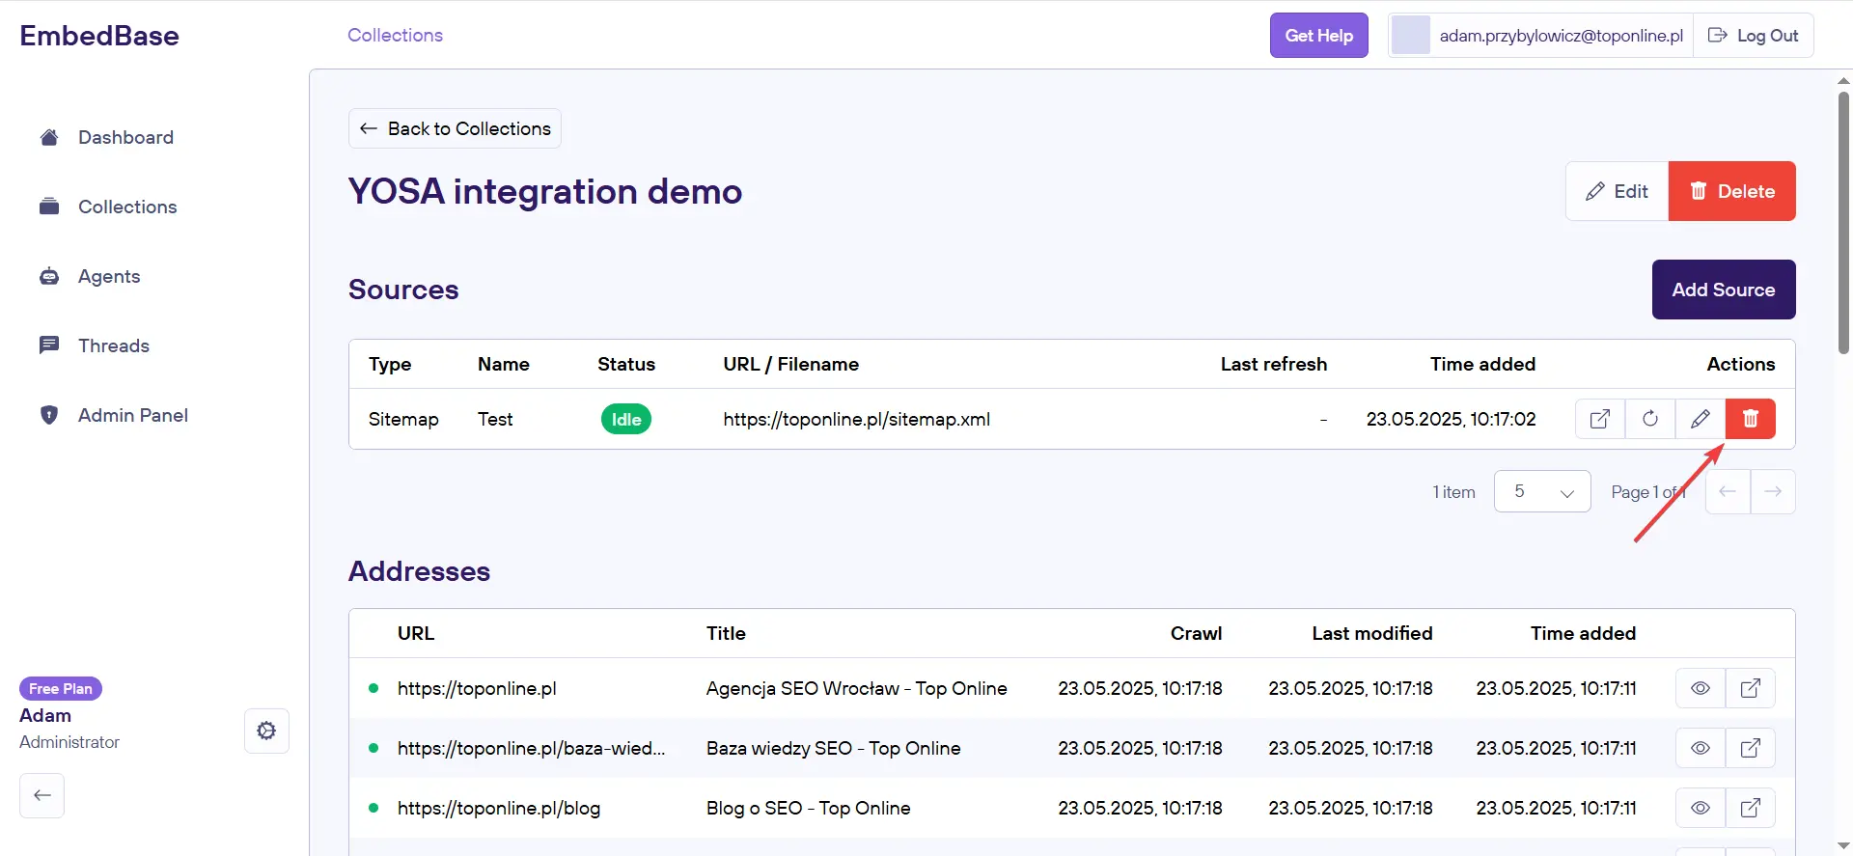Toggle eye icon for Blog o SEO row
This screenshot has width=1853, height=856.
tap(1701, 808)
